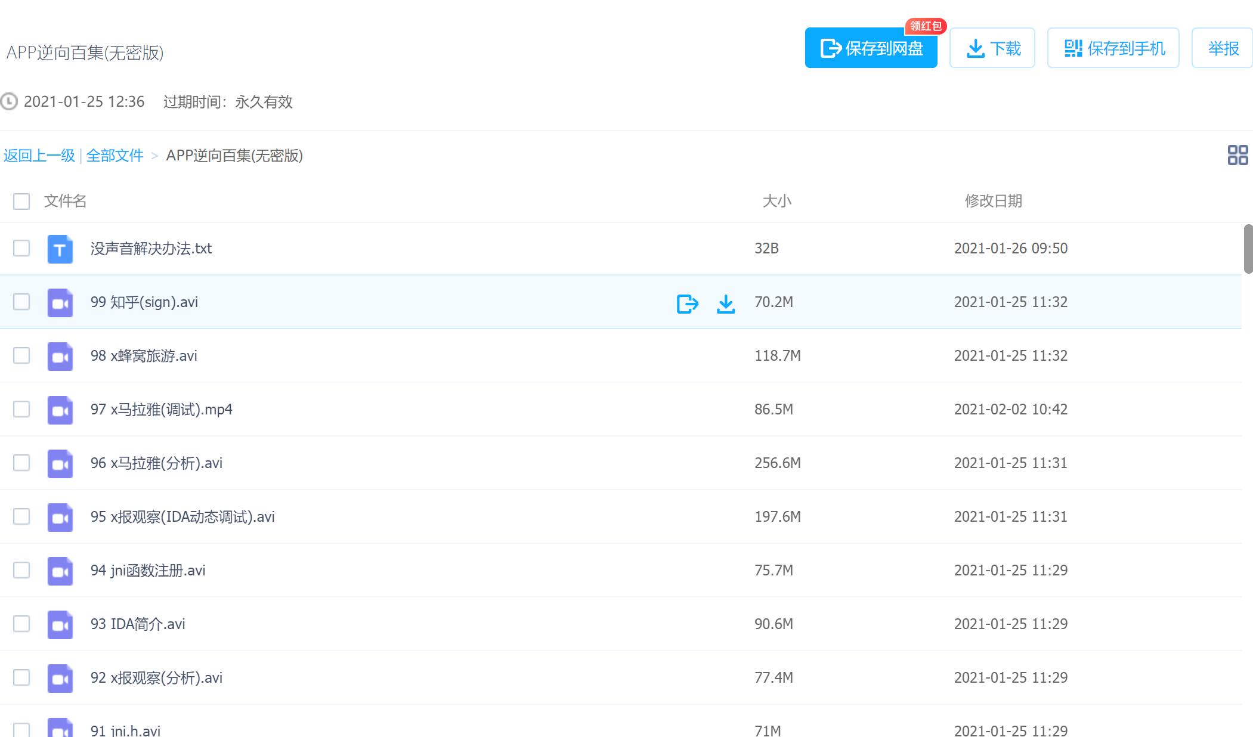
Task: Click the 领红包 red badge
Action: (925, 26)
